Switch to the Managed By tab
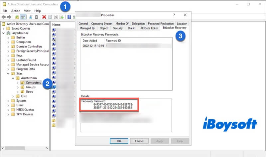The image size is (266, 157). 87,28
